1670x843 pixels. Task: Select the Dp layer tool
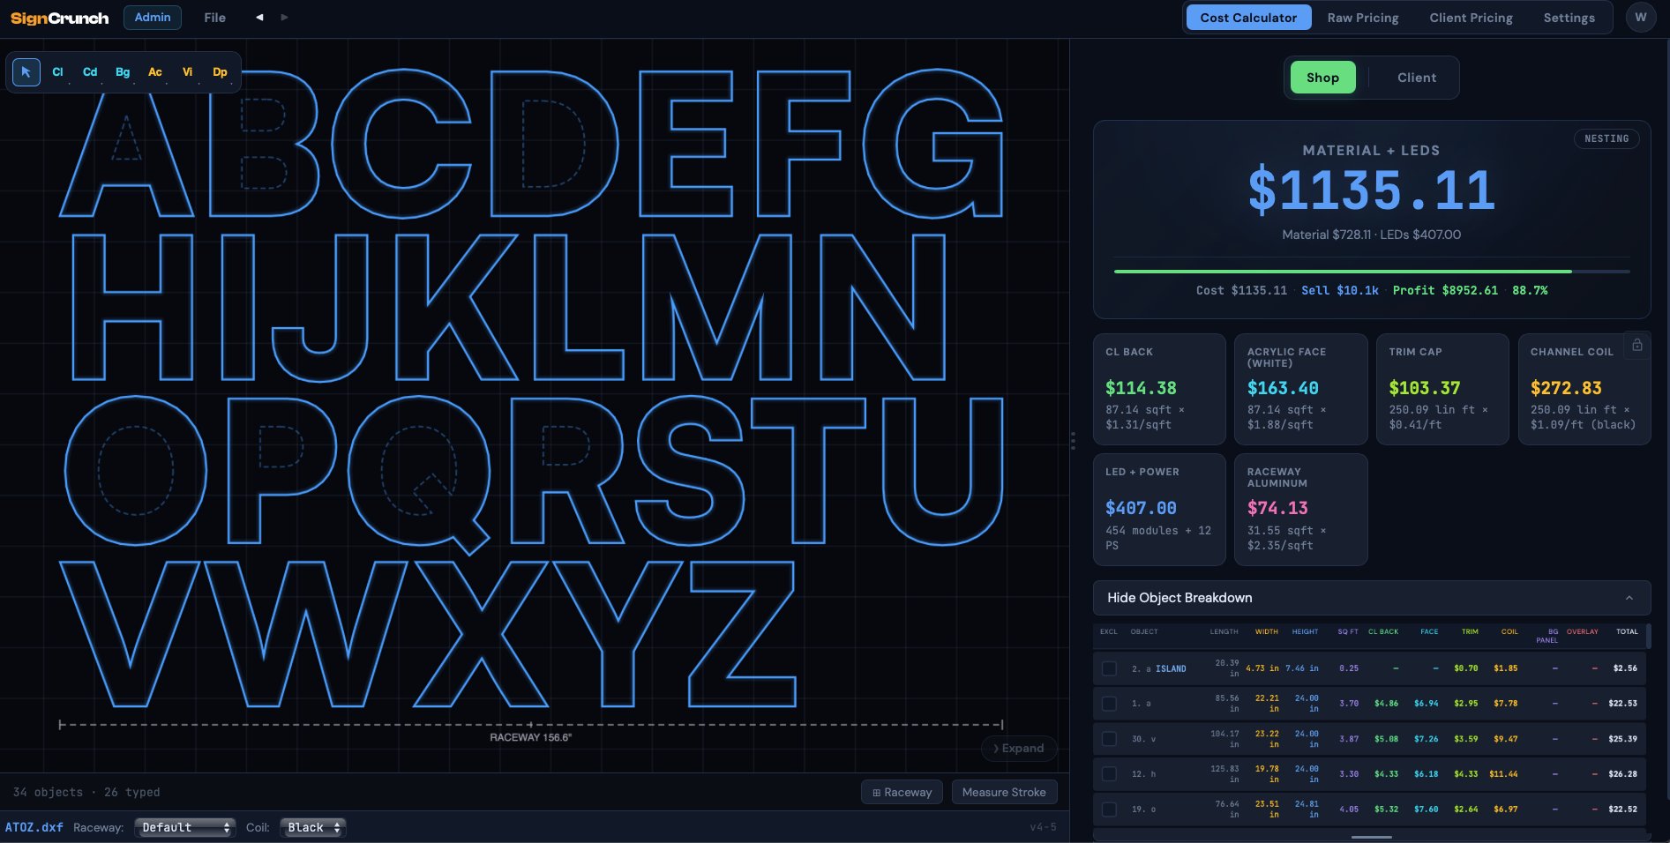[220, 72]
